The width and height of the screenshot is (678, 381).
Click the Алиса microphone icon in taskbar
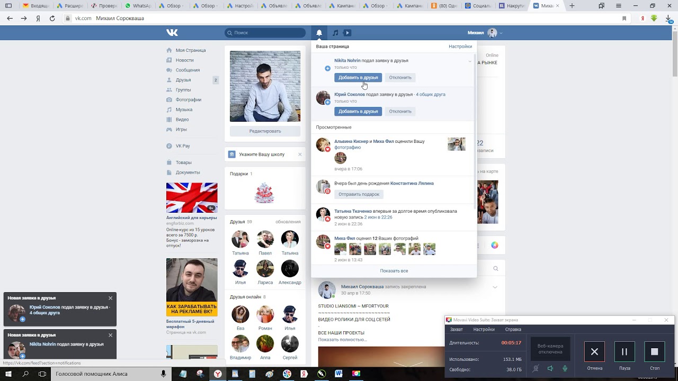tap(163, 374)
